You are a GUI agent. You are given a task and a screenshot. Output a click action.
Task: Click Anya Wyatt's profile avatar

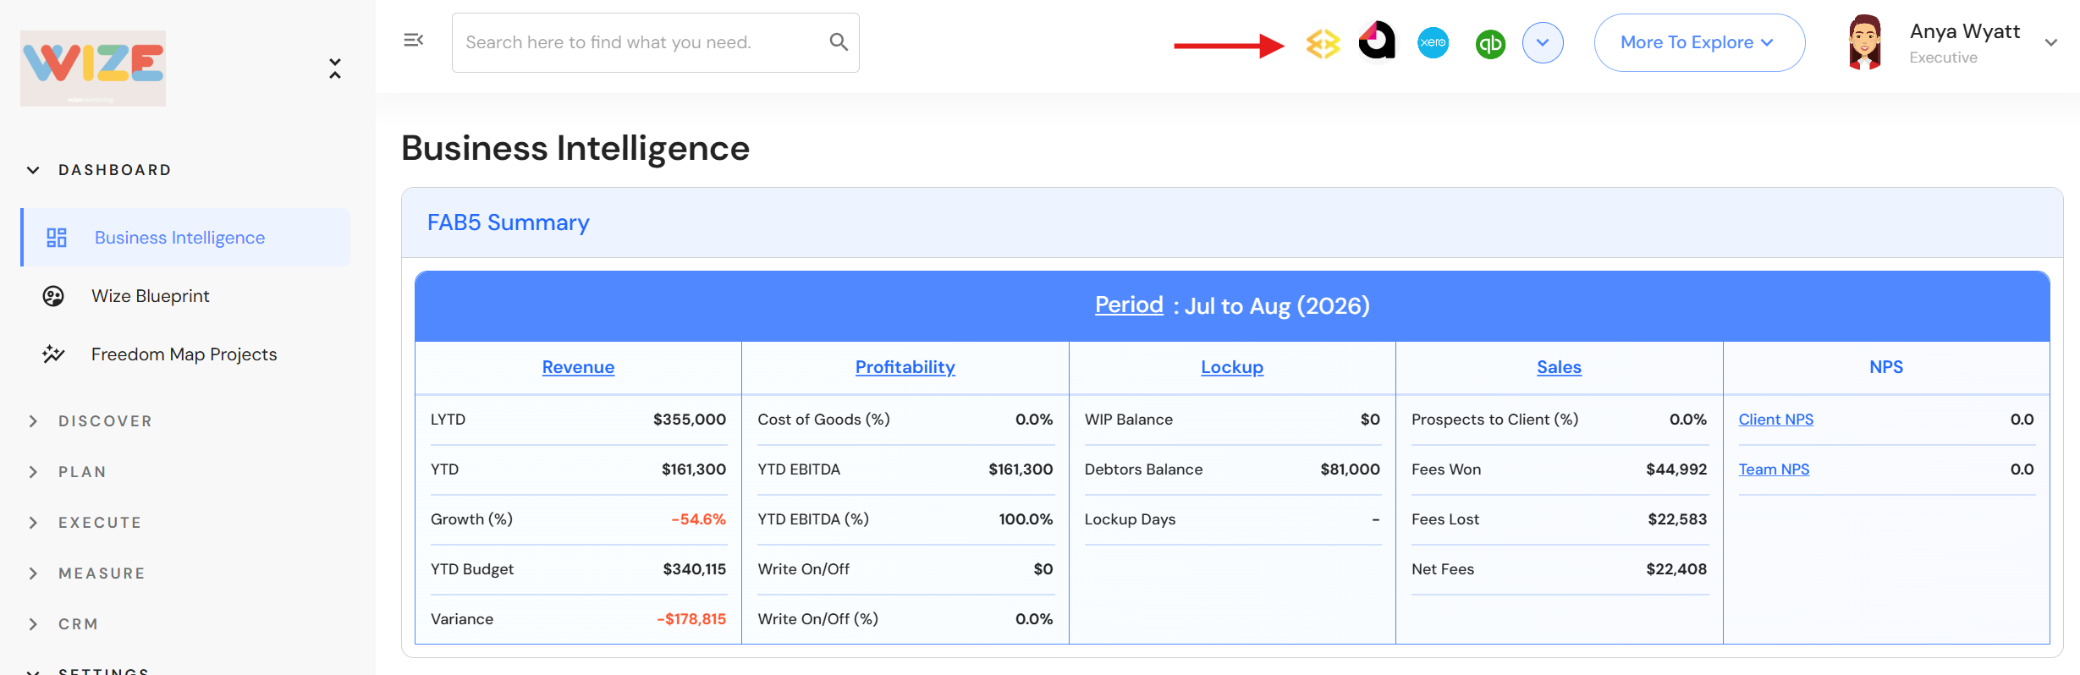pyautogui.click(x=1864, y=43)
